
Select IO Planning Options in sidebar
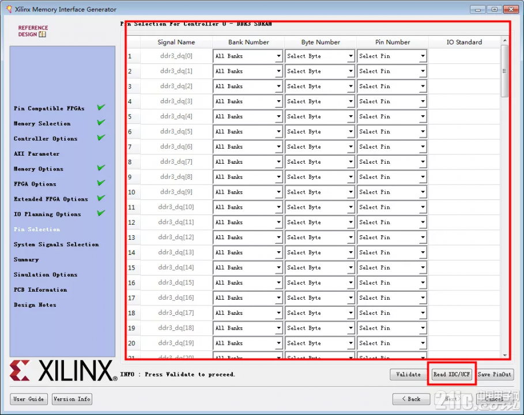(x=47, y=214)
